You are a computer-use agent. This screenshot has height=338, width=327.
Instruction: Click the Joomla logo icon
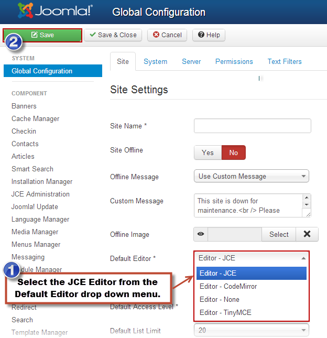[x=26, y=10]
